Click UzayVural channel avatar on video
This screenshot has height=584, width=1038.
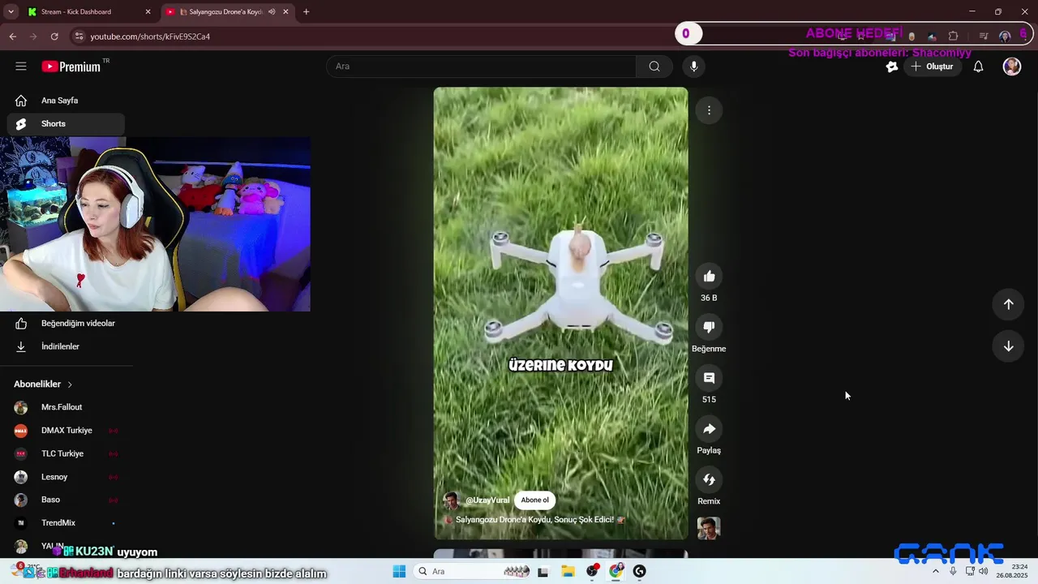click(452, 500)
